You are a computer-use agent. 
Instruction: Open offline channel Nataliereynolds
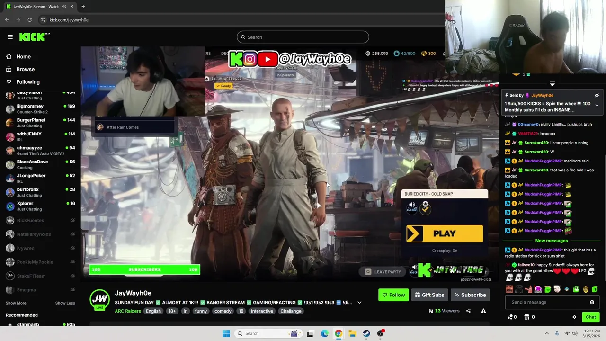tap(40, 234)
